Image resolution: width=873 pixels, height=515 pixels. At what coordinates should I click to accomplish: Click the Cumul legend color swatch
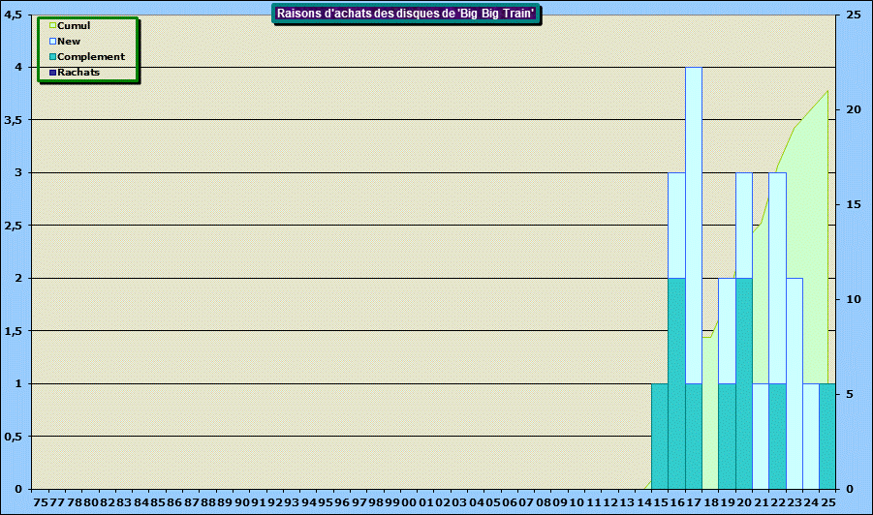click(53, 26)
